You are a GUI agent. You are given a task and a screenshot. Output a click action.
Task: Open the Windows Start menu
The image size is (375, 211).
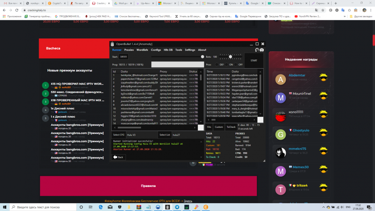4,207
